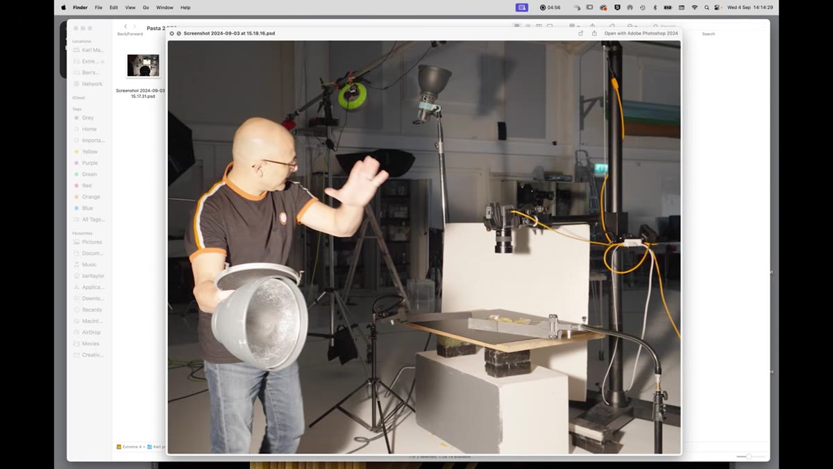Screen dimensions: 833x469
Task: Click the share icon in Quick Look
Action: coord(594,33)
